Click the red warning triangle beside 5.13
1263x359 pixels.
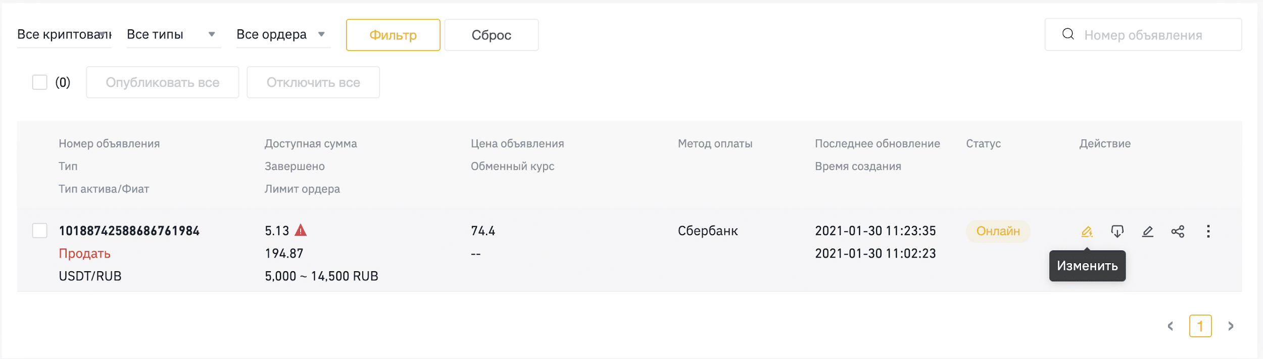301,230
